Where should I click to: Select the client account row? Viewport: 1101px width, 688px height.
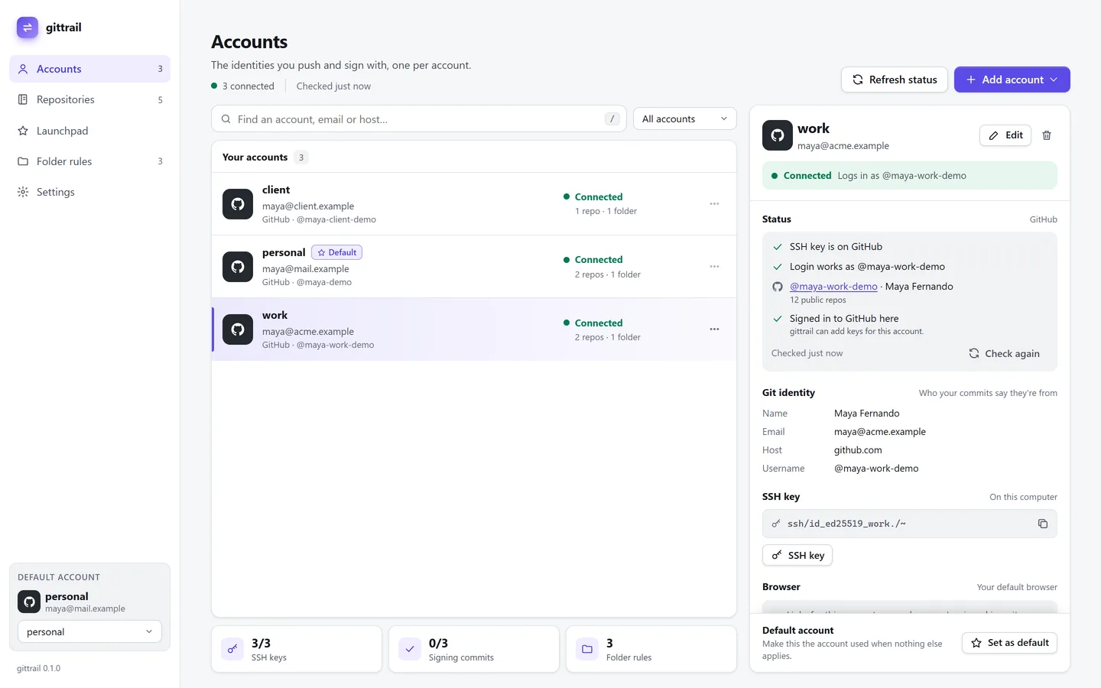(474, 204)
